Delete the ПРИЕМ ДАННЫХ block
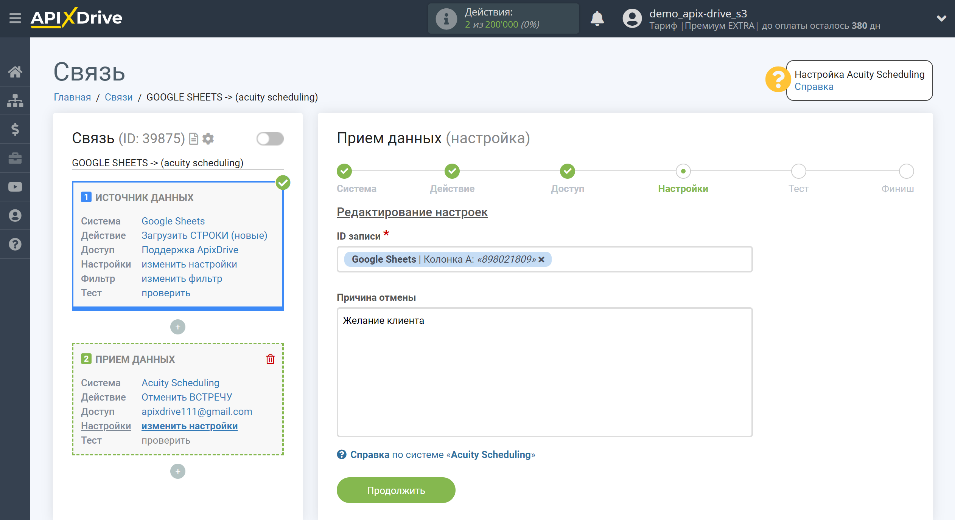Viewport: 955px width, 520px height. (x=270, y=359)
